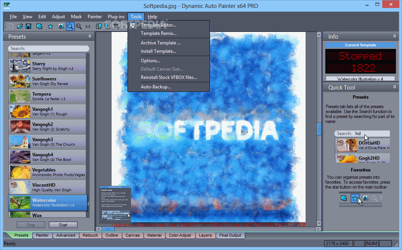This screenshot has height=250, width=402.
Task: Click the app icon in title bar
Action: click(x=7, y=5)
